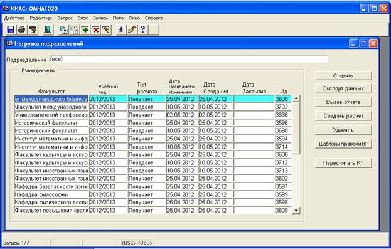The height and width of the screenshot is (249, 391).
Task: Click the Пересчитать КТ button
Action: 343,163
